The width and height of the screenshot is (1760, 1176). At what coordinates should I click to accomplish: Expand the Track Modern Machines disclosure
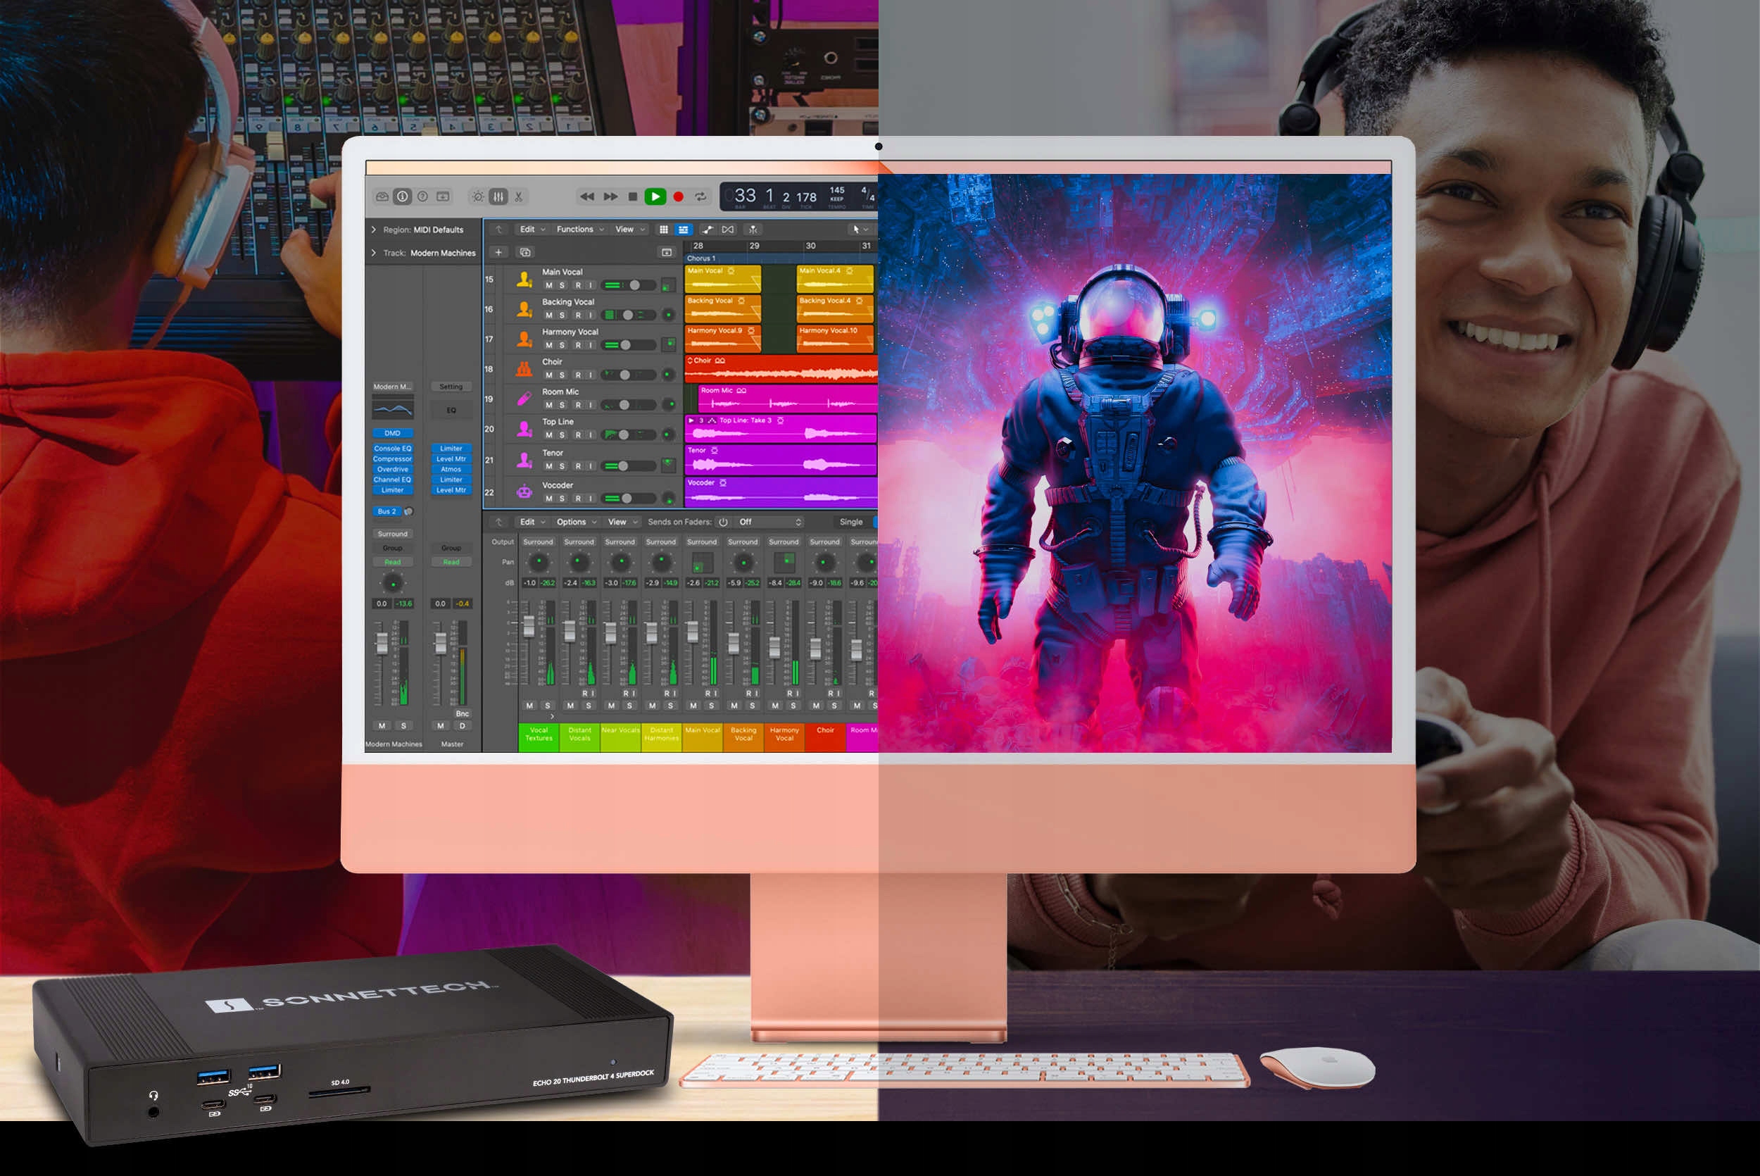(x=374, y=254)
